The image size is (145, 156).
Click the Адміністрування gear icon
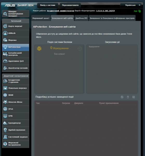5,130
